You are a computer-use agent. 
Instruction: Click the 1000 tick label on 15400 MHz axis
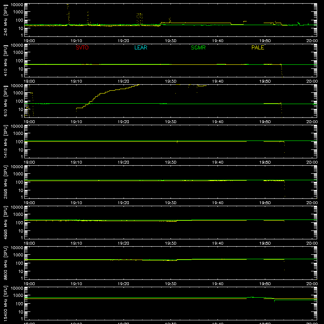(x=18, y=296)
